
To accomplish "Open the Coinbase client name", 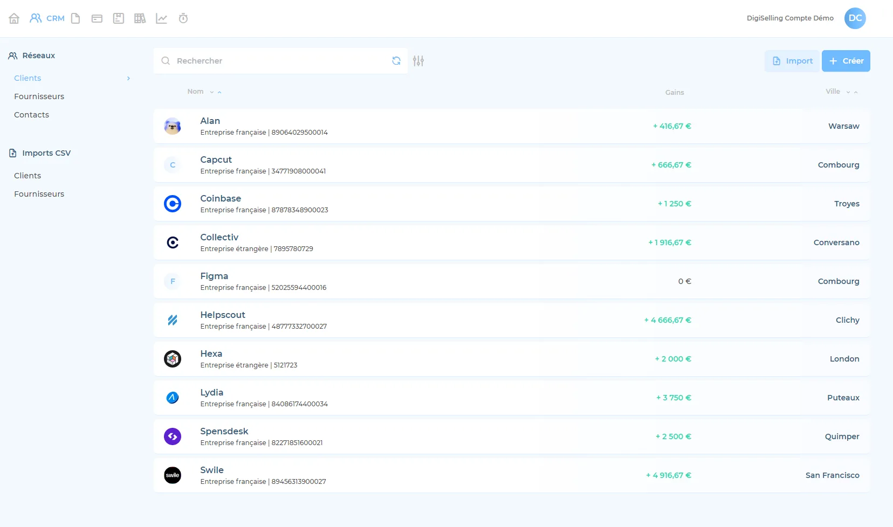I will [221, 199].
